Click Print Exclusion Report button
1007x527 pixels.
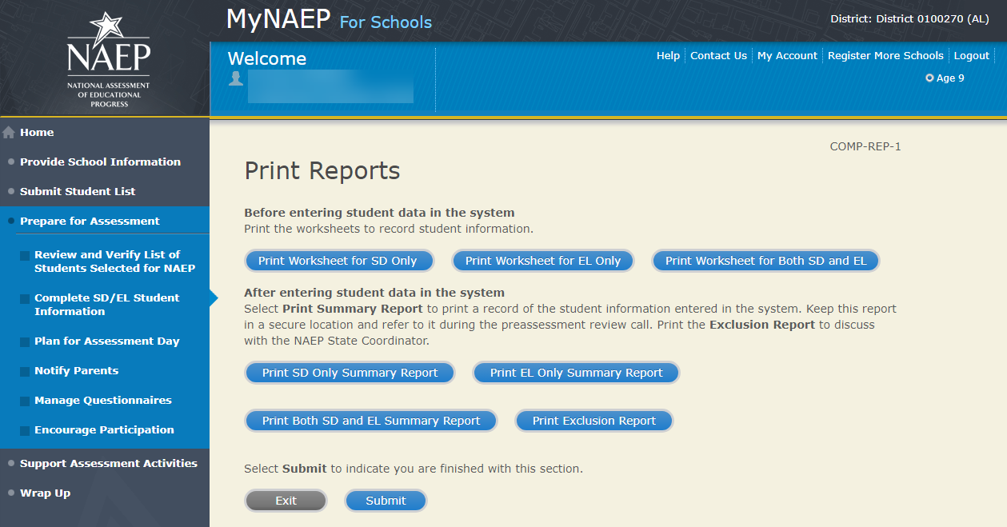[593, 421]
